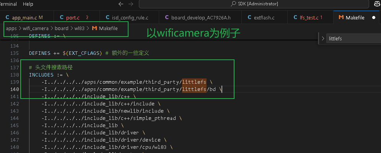Switch to the extflash.c tab
The image size is (381, 153).
pyautogui.click(x=264, y=18)
